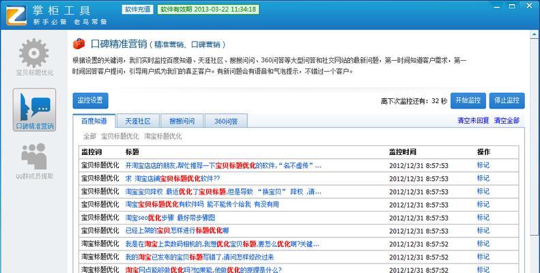Start monitoring with 开始监控

click(468, 100)
